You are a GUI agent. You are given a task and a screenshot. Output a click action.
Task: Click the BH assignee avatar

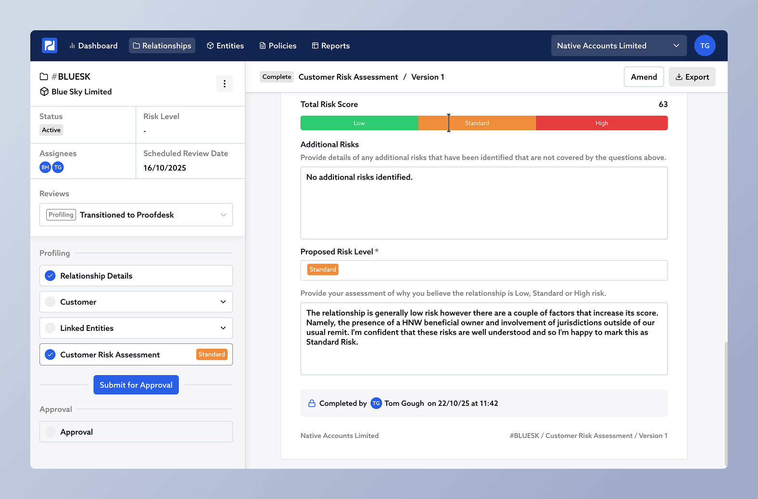pos(45,167)
